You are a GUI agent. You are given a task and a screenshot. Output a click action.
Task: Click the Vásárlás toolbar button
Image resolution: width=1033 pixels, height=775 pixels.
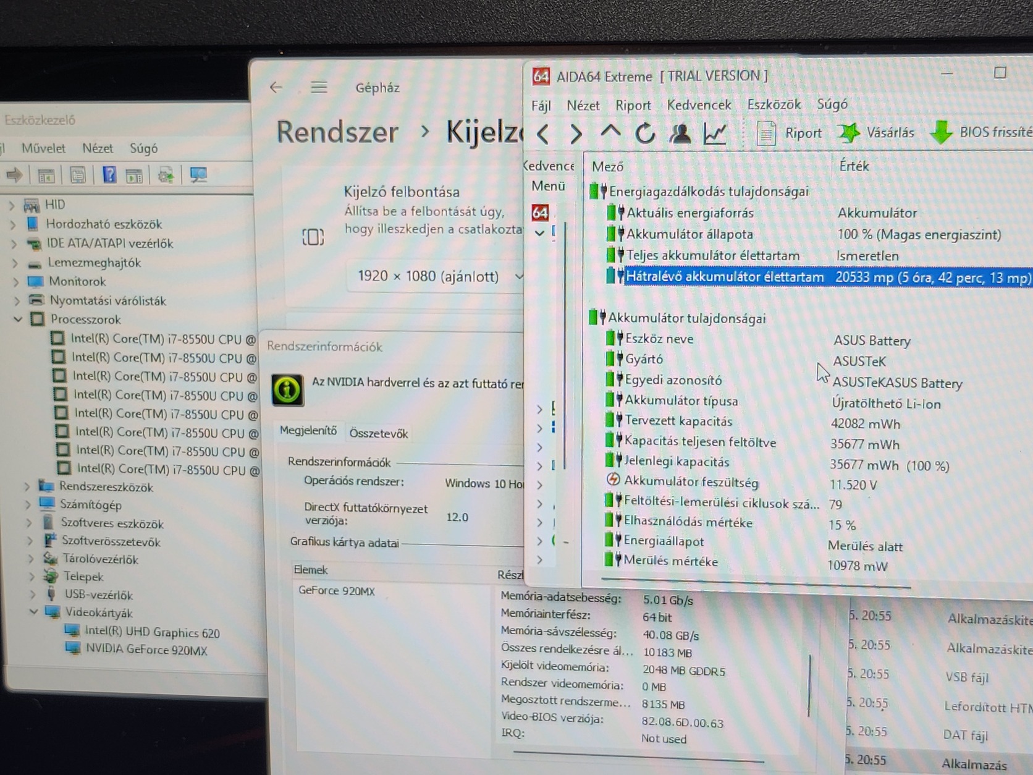876,132
